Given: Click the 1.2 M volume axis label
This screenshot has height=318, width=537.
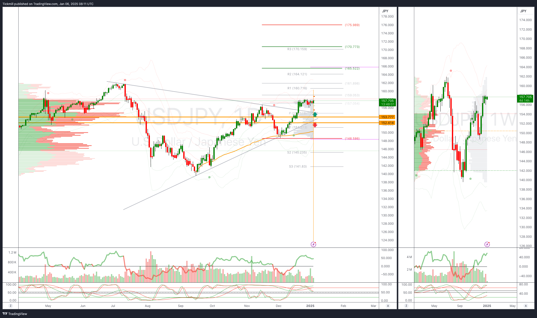Looking at the screenshot, I should (12, 253).
